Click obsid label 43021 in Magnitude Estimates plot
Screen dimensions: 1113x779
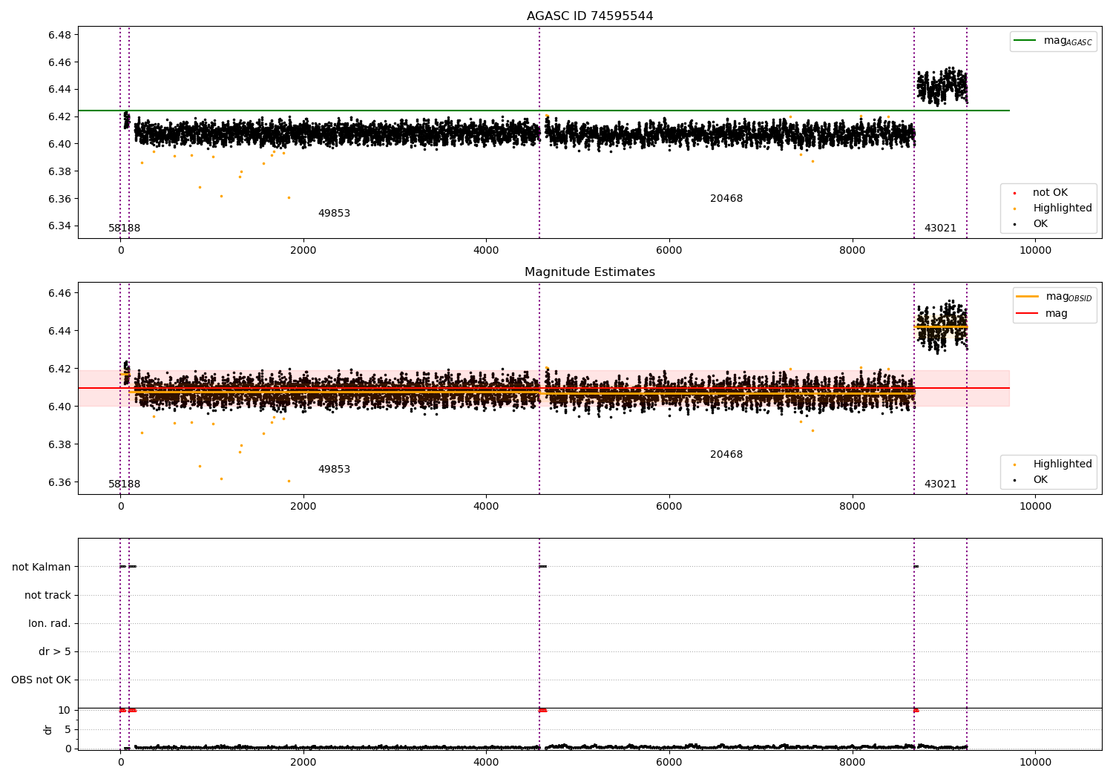point(940,484)
